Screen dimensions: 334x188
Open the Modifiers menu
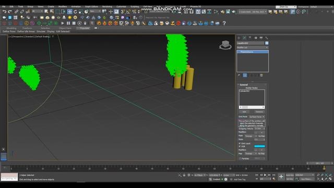63,7
